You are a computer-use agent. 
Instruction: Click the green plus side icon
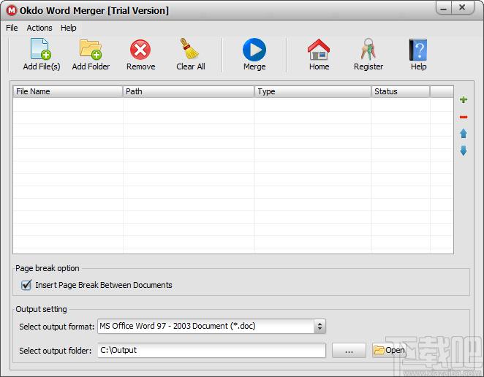464,100
